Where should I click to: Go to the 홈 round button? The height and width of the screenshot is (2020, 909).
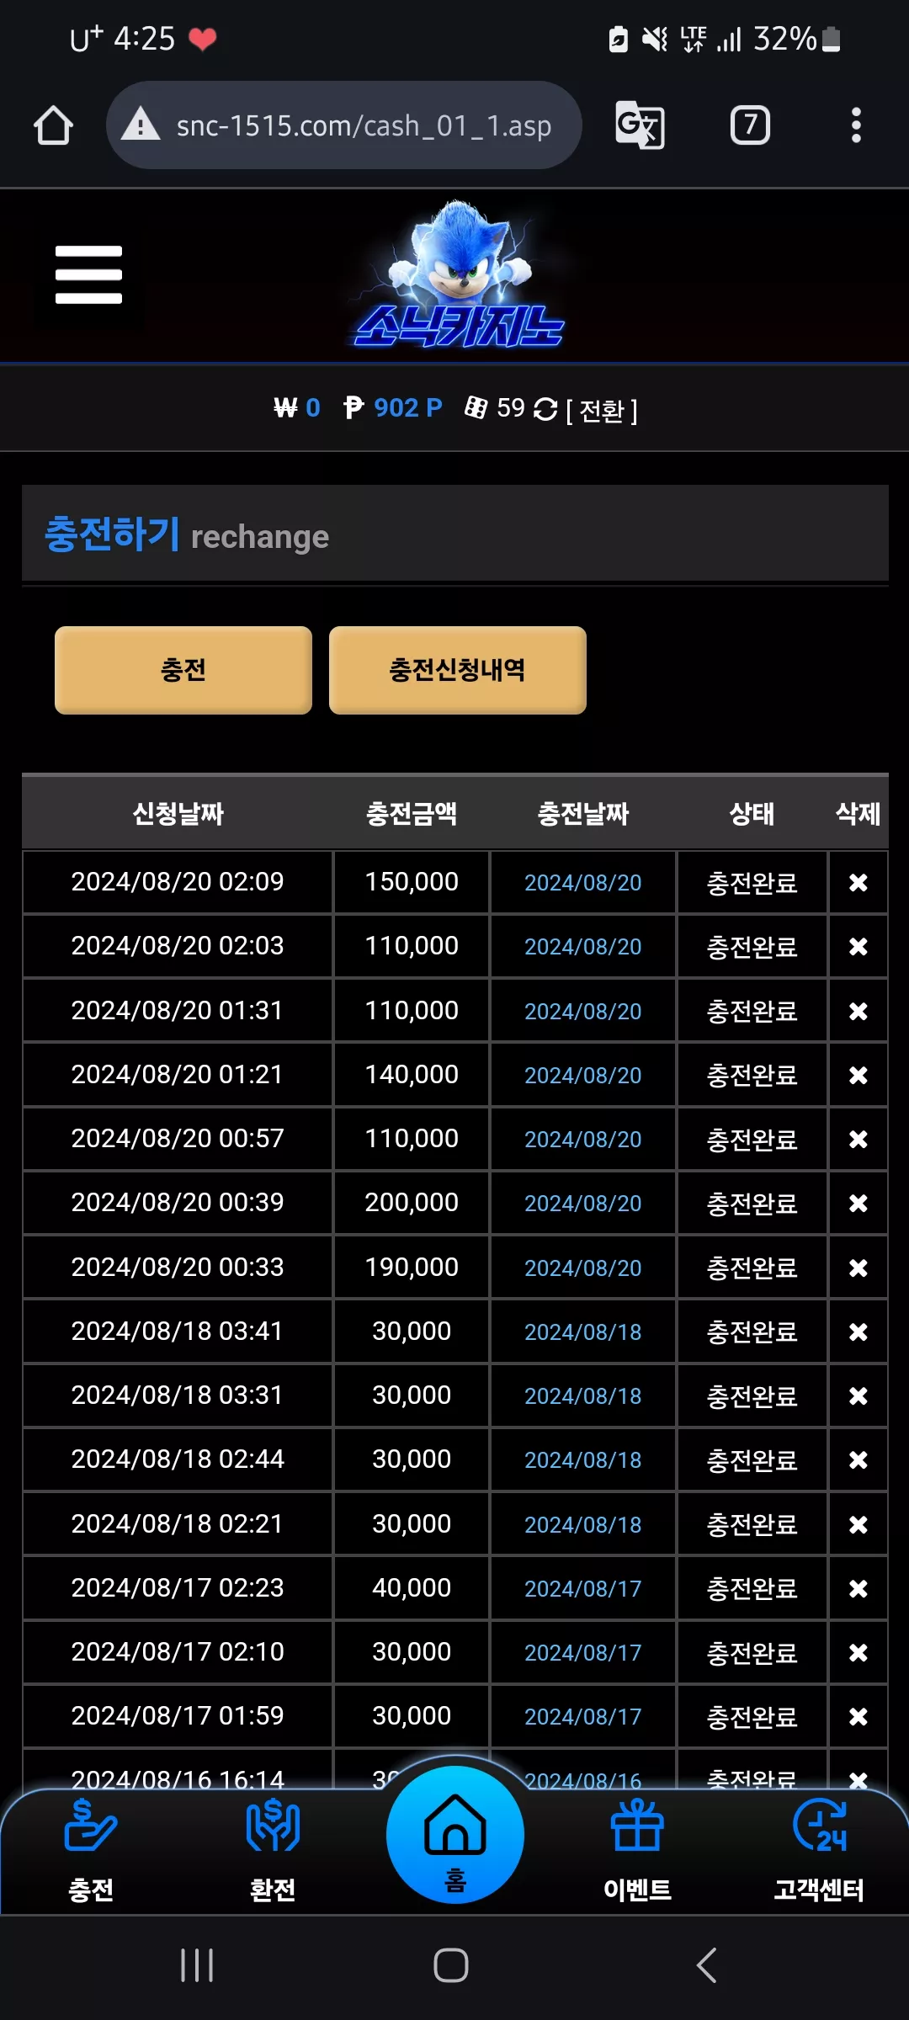tap(455, 1835)
